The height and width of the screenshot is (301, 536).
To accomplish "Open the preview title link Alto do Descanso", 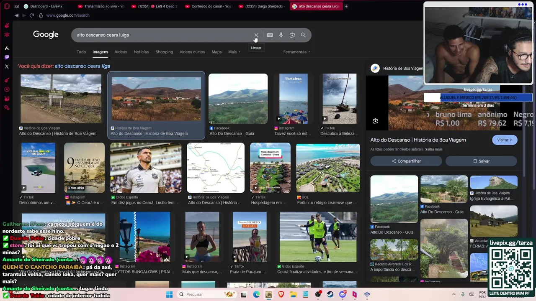I will click(x=418, y=140).
